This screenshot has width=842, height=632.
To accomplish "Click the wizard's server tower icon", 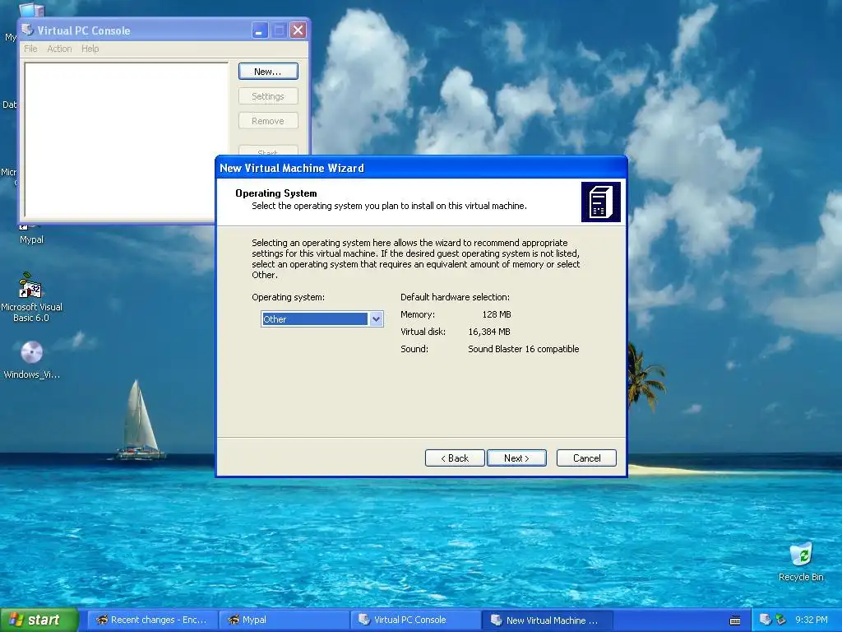I will pyautogui.click(x=601, y=202).
